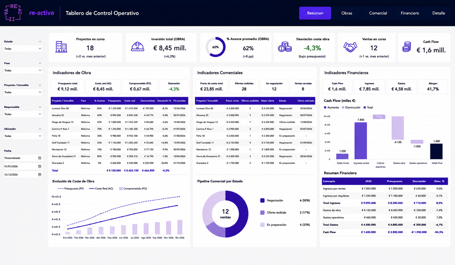Image resolution: width=455 pixels, height=265 pixels.
Task: Click the Negociación legend swatch
Action: click(x=262, y=200)
